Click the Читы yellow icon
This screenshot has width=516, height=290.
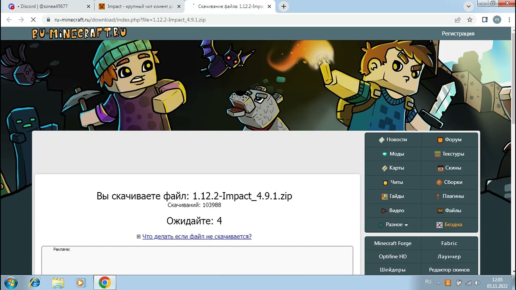[385, 182]
